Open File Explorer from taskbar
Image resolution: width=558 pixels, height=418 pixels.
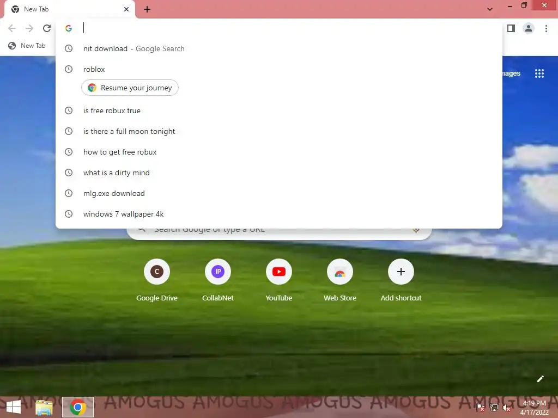point(44,407)
